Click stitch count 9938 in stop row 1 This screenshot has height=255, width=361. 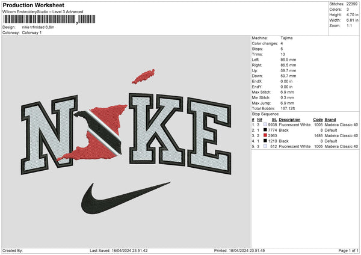(x=273, y=124)
